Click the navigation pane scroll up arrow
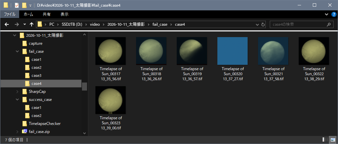The image size is (338, 144). click(x=85, y=35)
